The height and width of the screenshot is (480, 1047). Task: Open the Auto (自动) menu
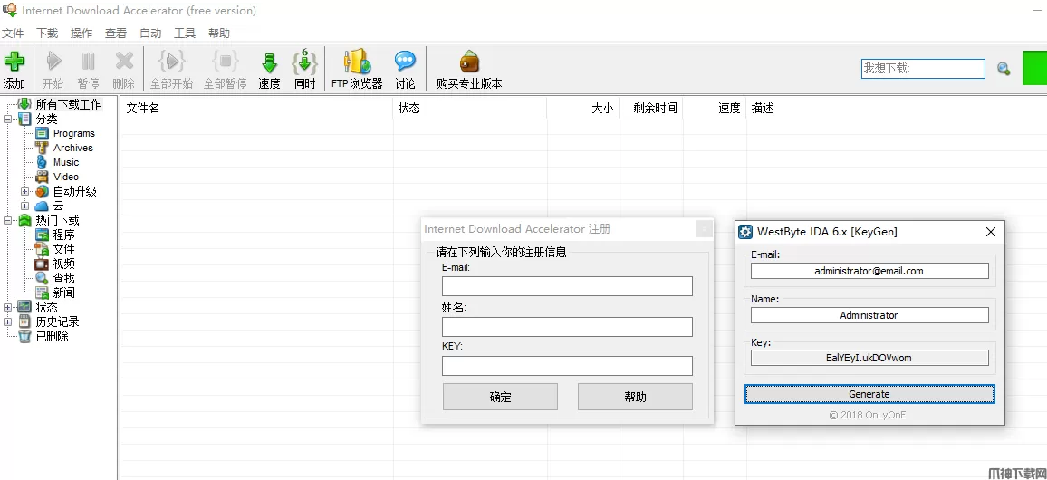coord(150,34)
